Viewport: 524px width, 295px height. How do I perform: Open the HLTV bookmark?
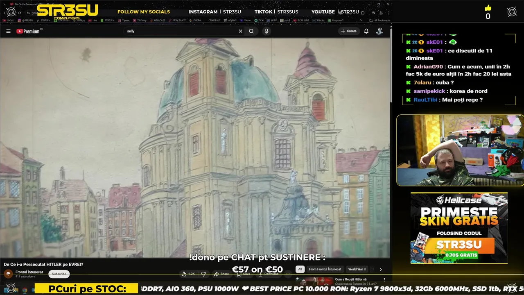click(271, 20)
